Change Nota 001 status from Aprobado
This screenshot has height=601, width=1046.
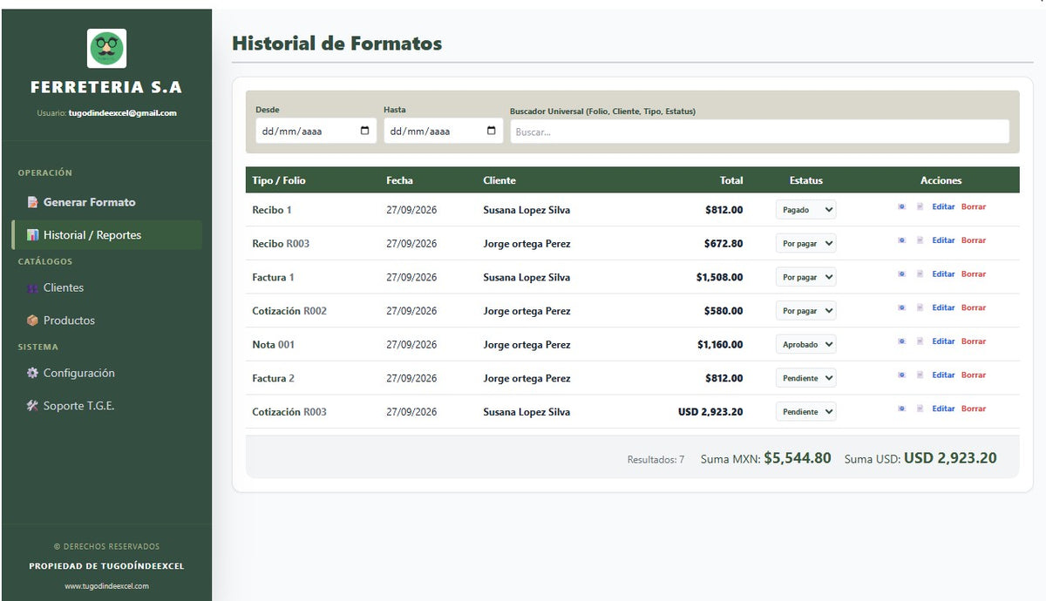click(805, 345)
